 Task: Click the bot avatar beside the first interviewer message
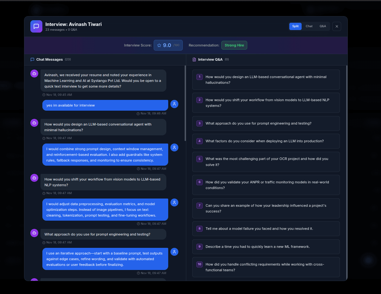(x=34, y=73)
